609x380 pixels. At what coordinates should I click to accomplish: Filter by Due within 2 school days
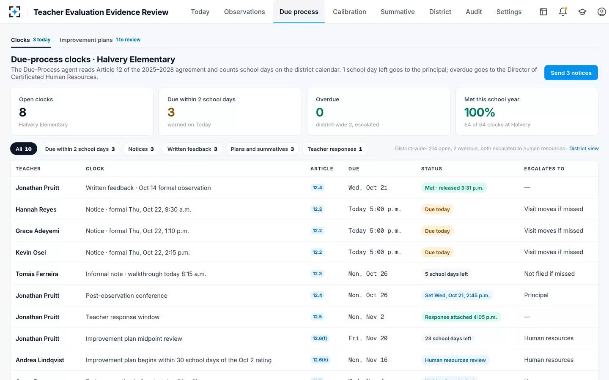80,149
